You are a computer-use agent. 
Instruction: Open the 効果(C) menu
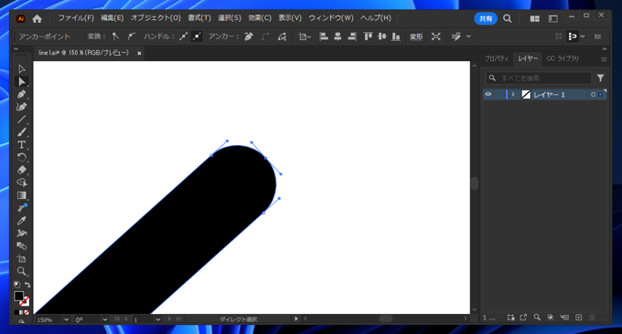pyautogui.click(x=260, y=18)
